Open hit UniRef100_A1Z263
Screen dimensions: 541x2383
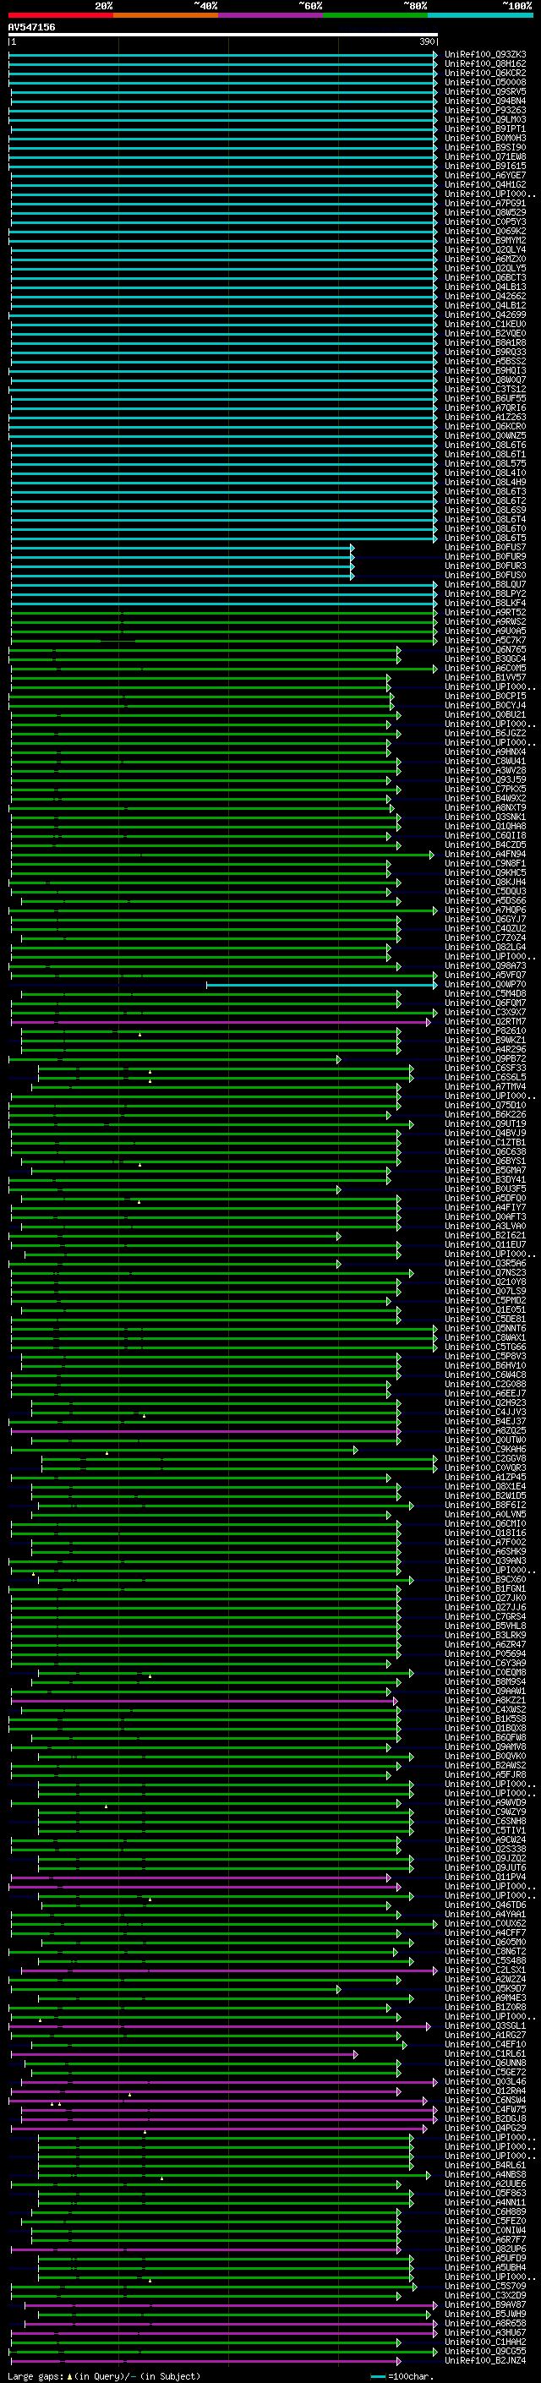(485, 418)
